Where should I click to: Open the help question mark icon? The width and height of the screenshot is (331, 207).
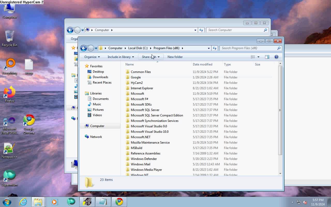[x=276, y=57]
